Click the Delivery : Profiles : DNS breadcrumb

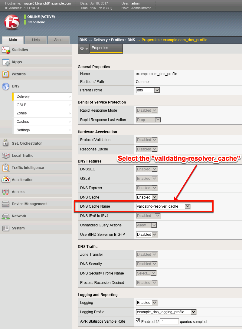tap(114, 40)
